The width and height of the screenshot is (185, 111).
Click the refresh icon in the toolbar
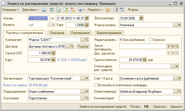click(52, 10)
